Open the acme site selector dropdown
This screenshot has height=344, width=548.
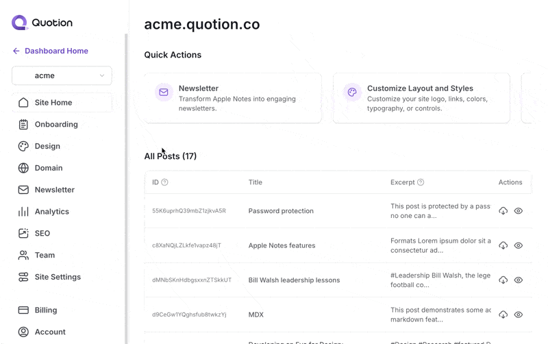(62, 75)
